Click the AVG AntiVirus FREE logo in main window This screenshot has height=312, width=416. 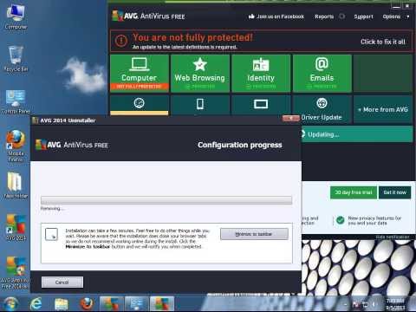[148, 16]
